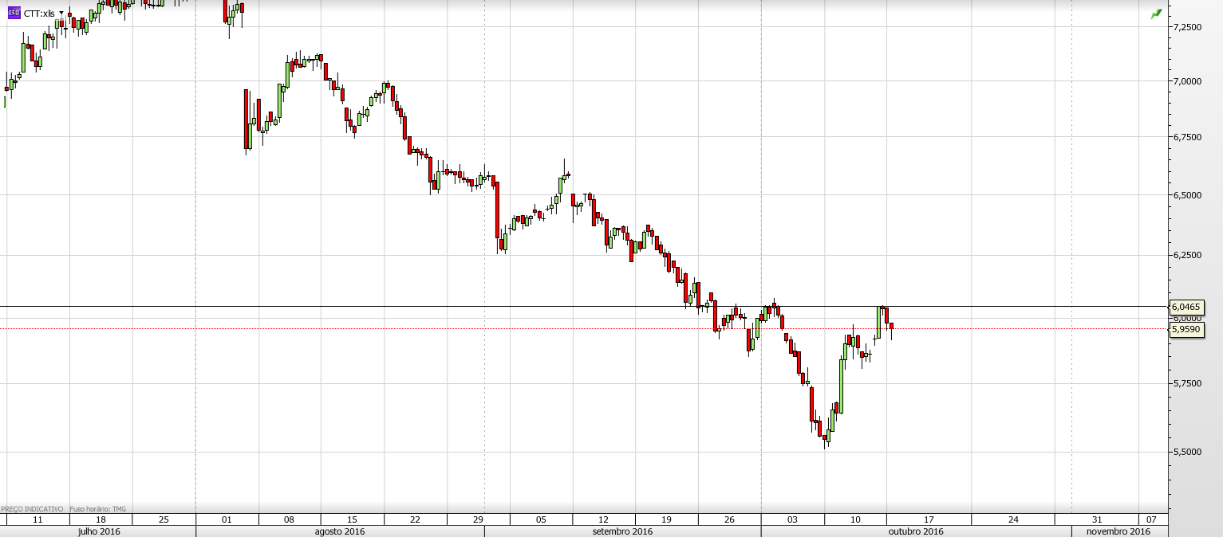Click the novembro 2016 month label
Screen dimensions: 1223x537
[1118, 531]
